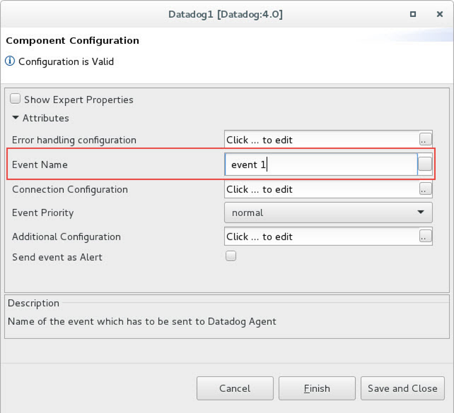This screenshot has width=454, height=413.
Task: Select the Event Priority label
Action: point(43,213)
